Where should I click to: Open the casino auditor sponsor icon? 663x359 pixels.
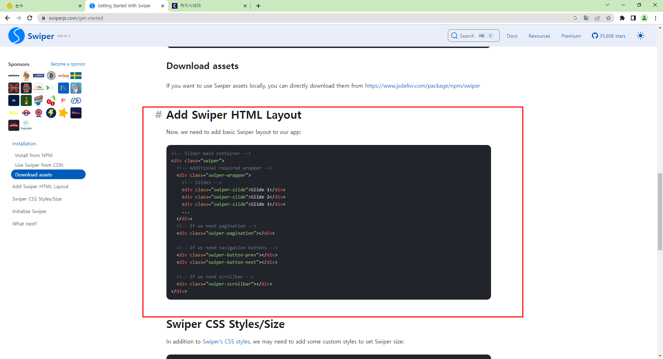pyautogui.click(x=76, y=113)
